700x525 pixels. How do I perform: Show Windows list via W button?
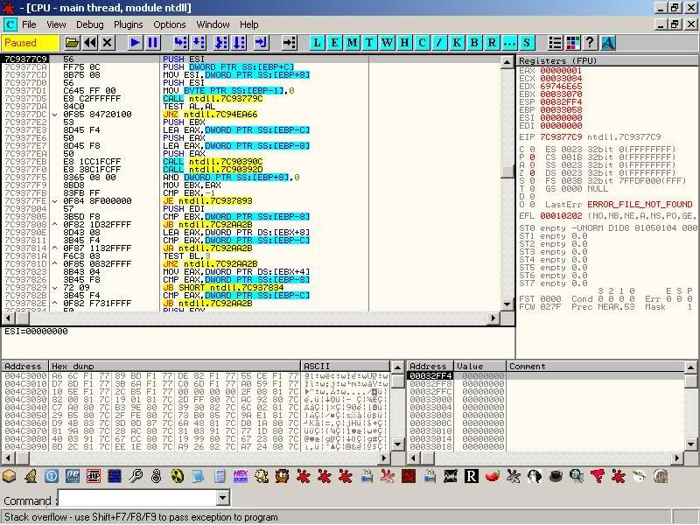coord(387,42)
